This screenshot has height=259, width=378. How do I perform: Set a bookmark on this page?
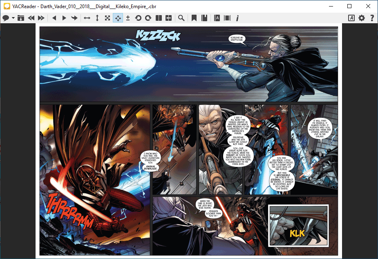pos(194,18)
